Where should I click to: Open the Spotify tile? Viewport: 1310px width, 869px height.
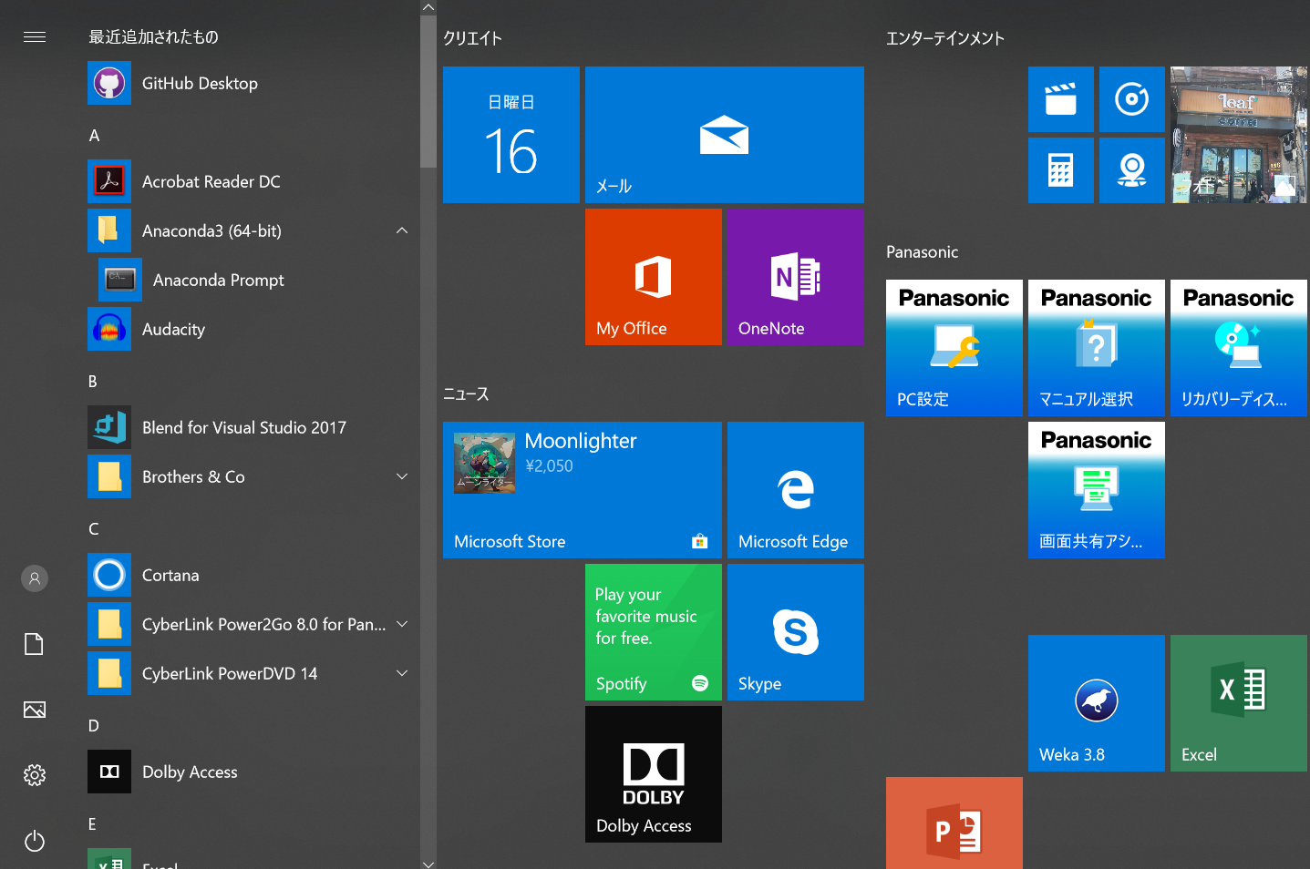click(x=654, y=632)
